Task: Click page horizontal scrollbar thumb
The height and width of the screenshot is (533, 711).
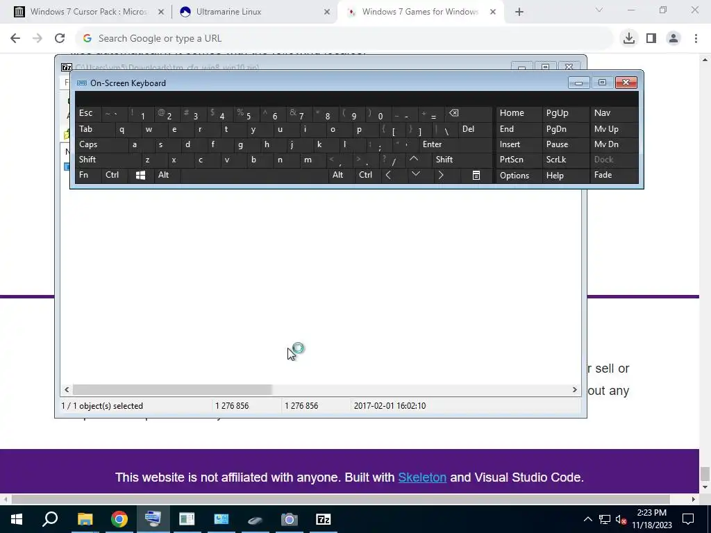Action: 340,500
